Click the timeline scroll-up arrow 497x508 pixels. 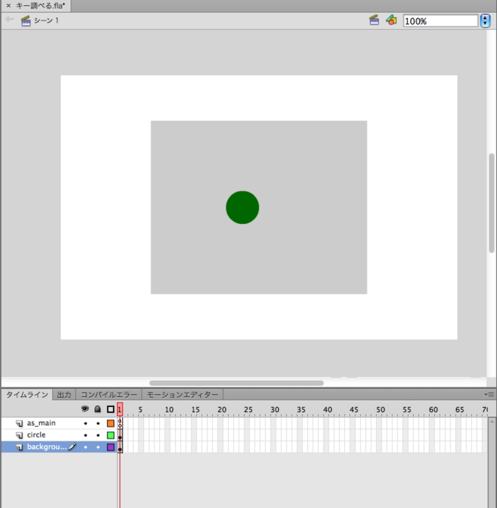[x=492, y=422]
